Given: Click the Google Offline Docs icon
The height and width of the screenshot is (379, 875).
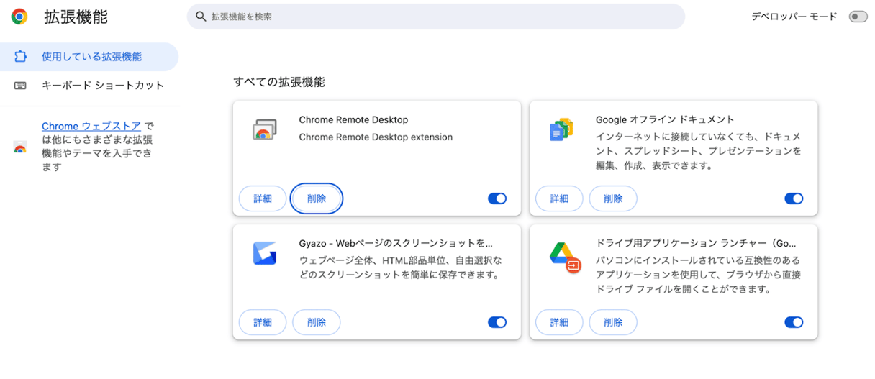Looking at the screenshot, I should coord(561,129).
